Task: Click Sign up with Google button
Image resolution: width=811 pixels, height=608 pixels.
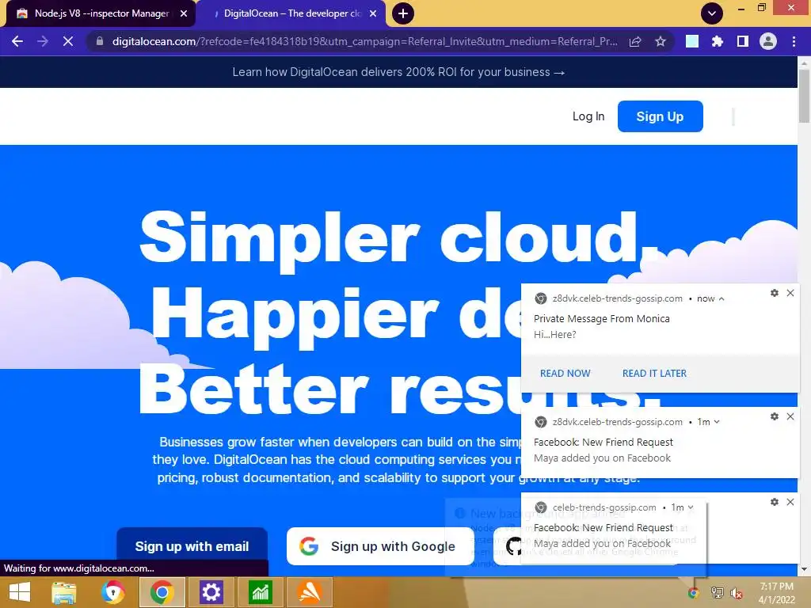Action: pyautogui.click(x=380, y=546)
